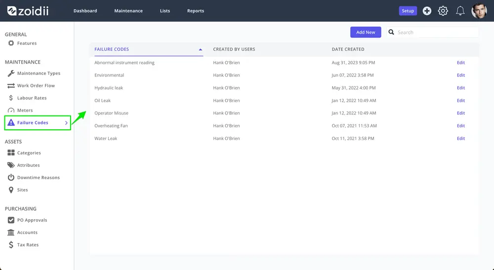Image resolution: width=494 pixels, height=270 pixels.
Task: Select the Overheating Fan row name
Action: [x=111, y=125]
